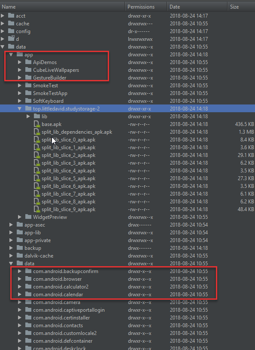Click the dalvik-cache folder icon
The width and height of the screenshot is (255, 350).
click(20, 255)
